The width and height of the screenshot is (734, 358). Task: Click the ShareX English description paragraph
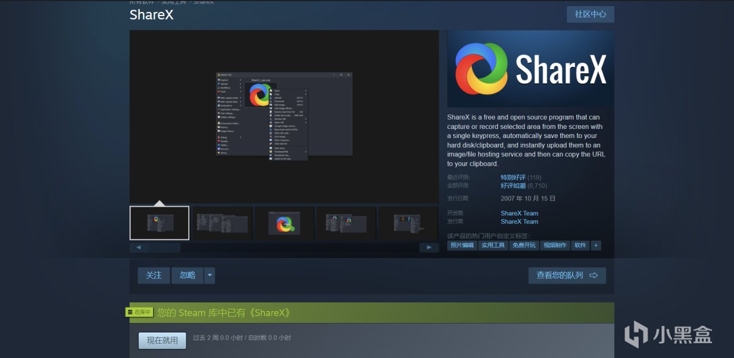point(526,140)
